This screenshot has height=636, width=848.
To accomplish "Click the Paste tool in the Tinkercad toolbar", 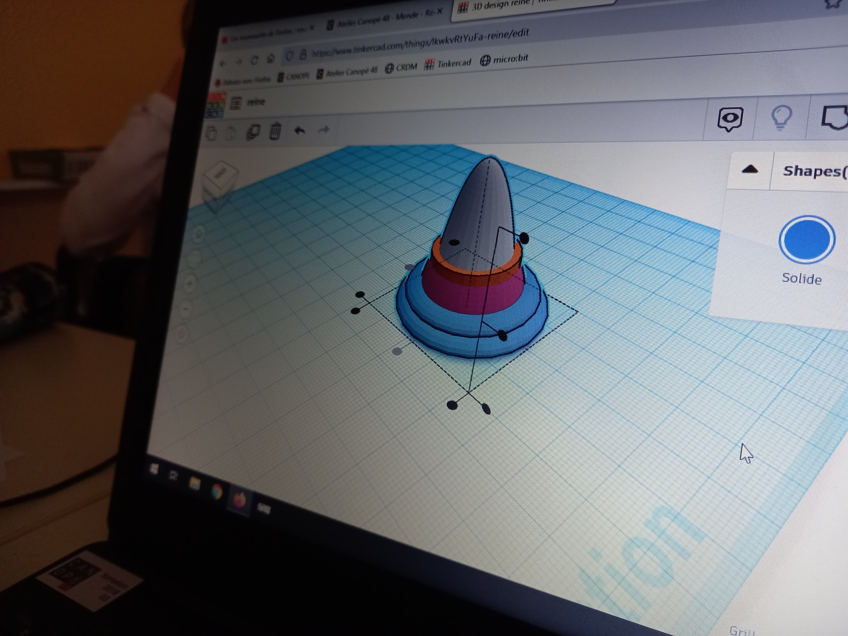I will point(230,133).
